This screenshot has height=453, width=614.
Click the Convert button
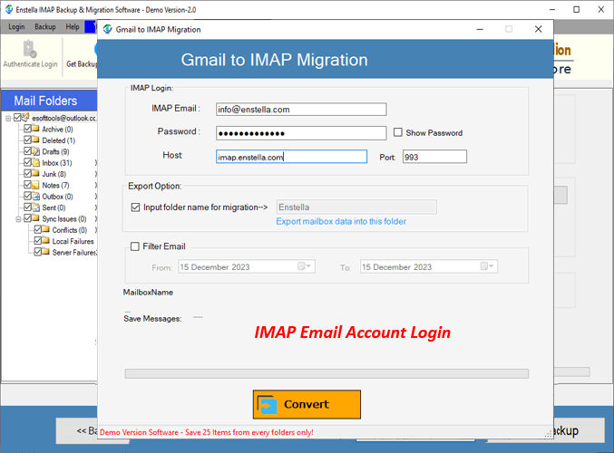307,404
